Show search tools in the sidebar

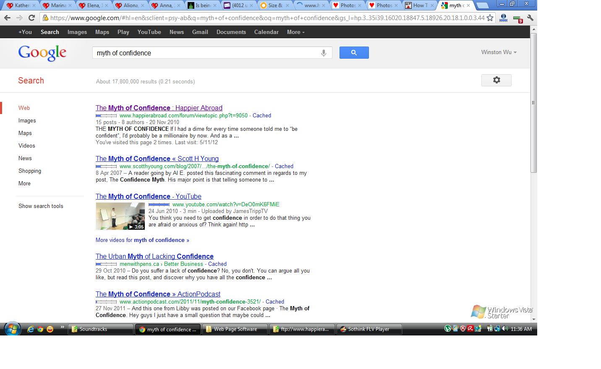[41, 206]
